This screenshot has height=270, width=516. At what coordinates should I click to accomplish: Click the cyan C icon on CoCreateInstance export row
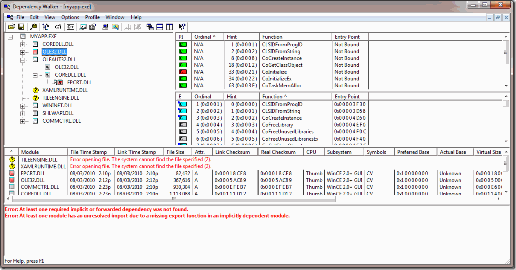(x=182, y=118)
